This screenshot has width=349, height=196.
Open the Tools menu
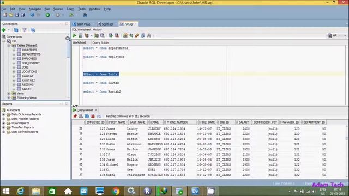coord(82,9)
